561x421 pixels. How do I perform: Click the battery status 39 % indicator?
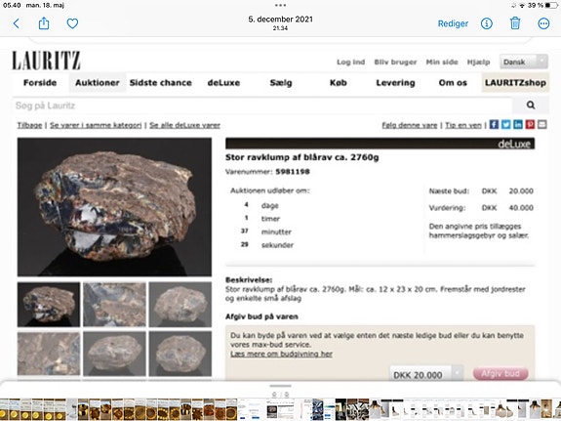coord(542,5)
